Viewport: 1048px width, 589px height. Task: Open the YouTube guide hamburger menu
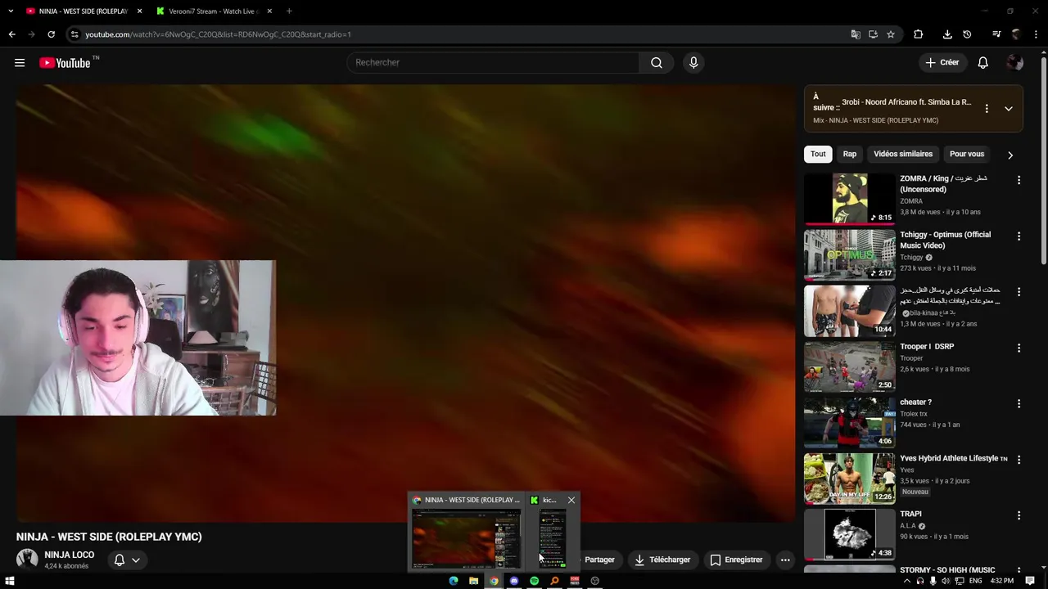[x=20, y=63]
